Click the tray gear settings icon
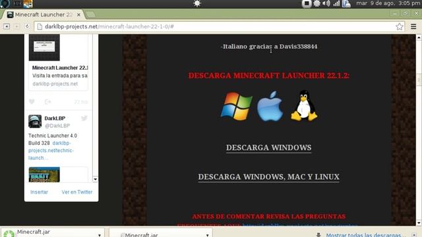This screenshot has height=237, width=422. click(316, 3)
